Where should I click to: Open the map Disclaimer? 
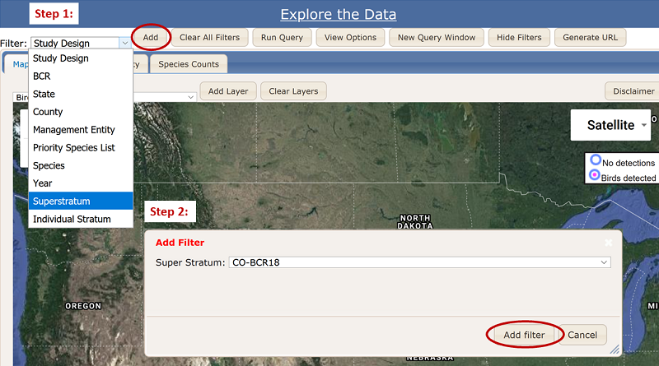coord(633,91)
